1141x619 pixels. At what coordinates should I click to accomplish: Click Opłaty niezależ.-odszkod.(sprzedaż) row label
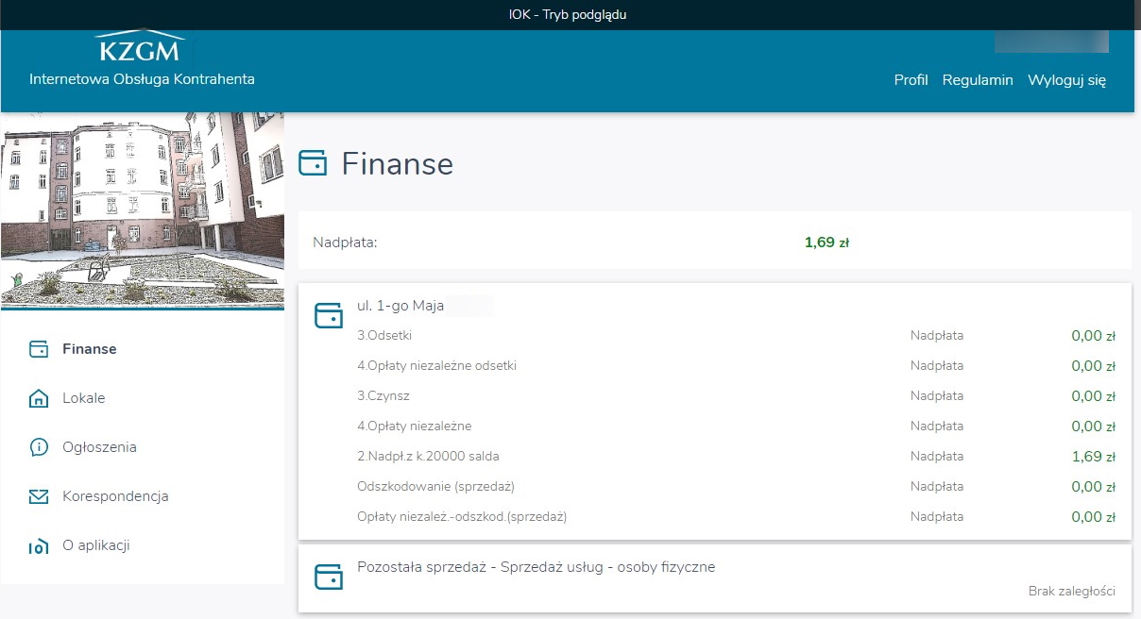pyautogui.click(x=462, y=517)
